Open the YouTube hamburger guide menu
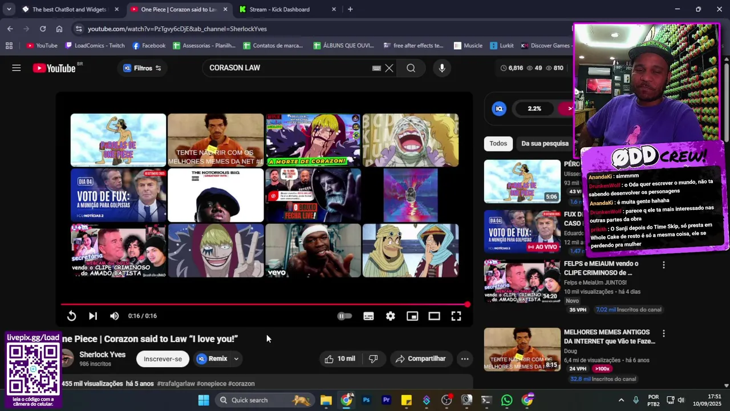Screen dimensions: 730x411 (17, 68)
